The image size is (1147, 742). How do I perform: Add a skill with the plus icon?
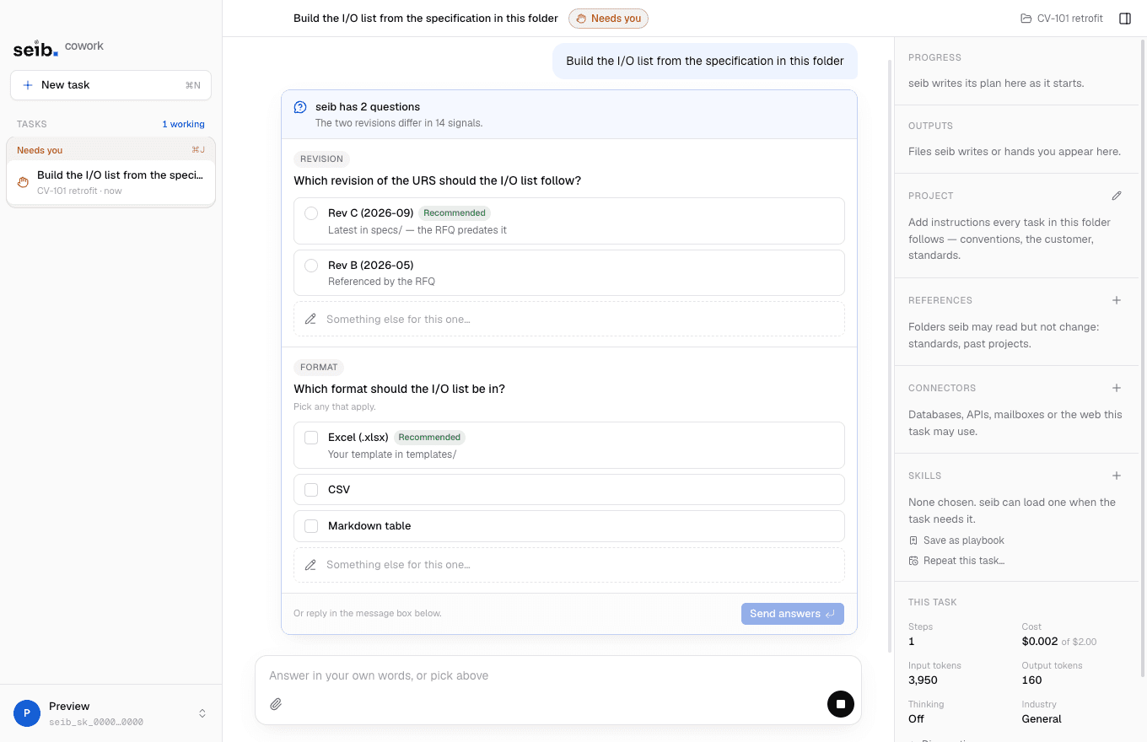pyautogui.click(x=1117, y=476)
